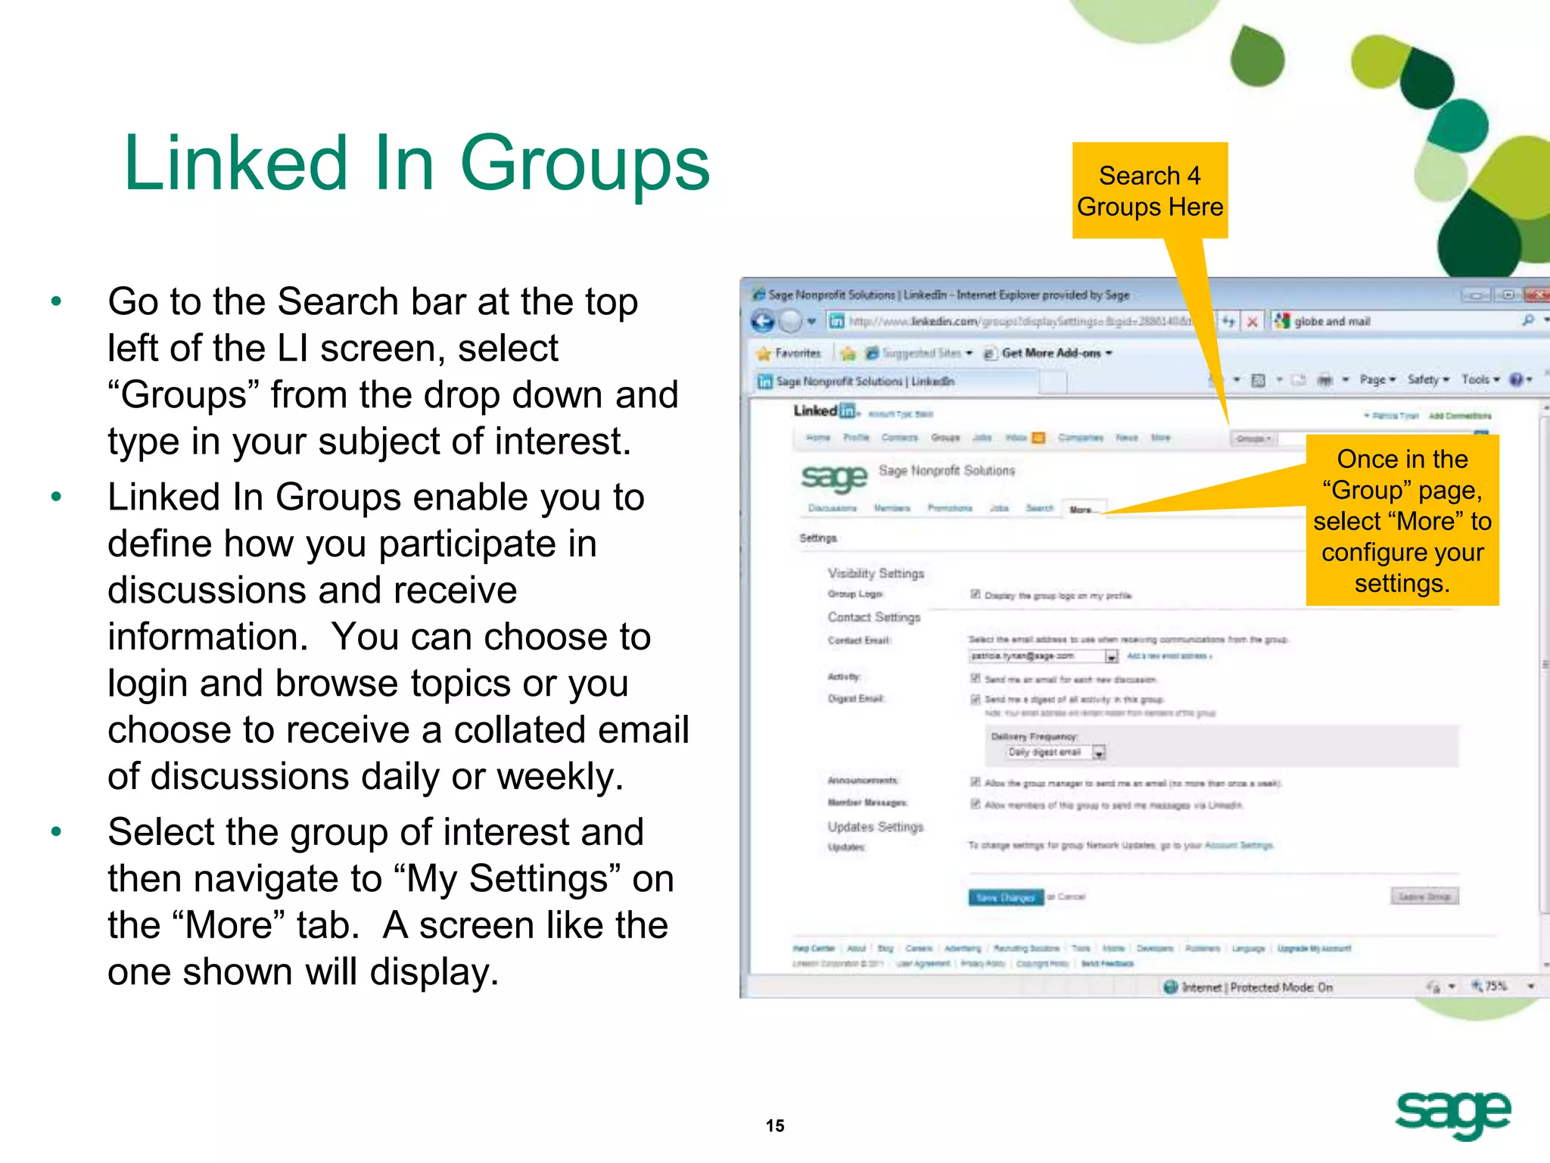Screen dimensions: 1550x1163
Task: Open the Groups search-type dropdown
Action: pyautogui.click(x=1253, y=439)
